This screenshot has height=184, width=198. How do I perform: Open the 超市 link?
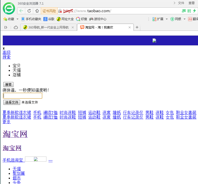[x=17, y=178]
